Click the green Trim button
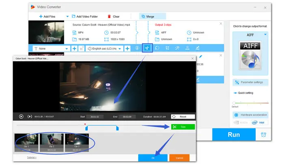The width and height of the screenshot is (284, 165). pyautogui.click(x=183, y=127)
